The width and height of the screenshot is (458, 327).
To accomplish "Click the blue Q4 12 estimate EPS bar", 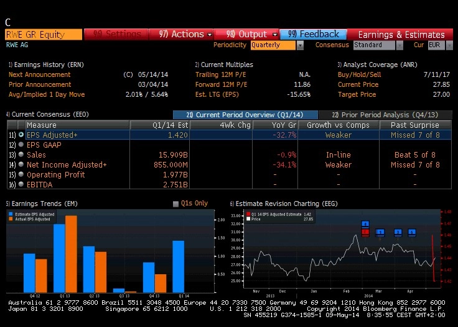I will coord(29,273).
